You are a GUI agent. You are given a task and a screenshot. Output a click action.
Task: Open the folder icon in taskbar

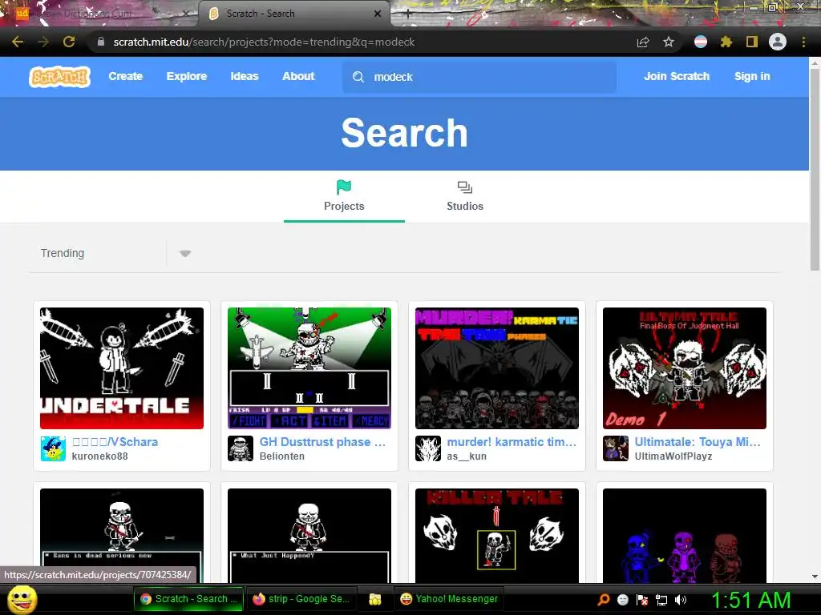point(375,599)
